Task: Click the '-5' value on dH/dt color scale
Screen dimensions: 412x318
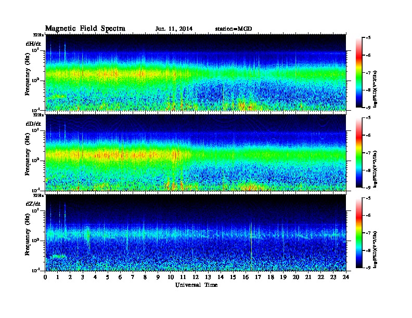Action: pos(368,38)
